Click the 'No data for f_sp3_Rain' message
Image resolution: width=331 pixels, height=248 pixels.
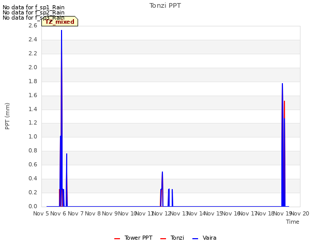click(x=34, y=18)
